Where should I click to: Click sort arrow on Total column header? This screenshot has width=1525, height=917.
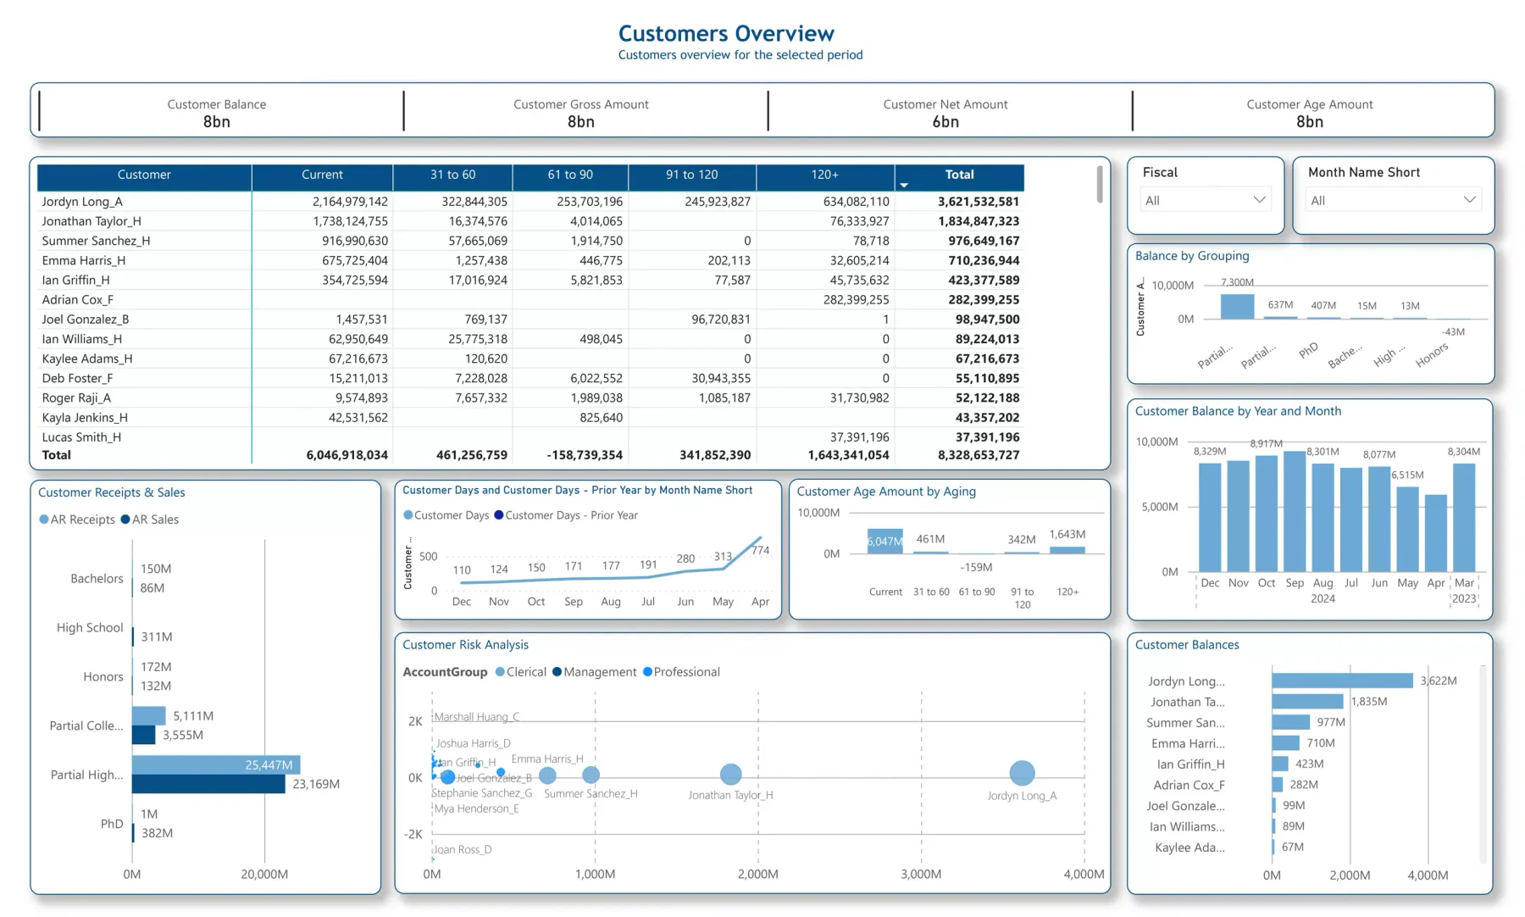(x=904, y=185)
